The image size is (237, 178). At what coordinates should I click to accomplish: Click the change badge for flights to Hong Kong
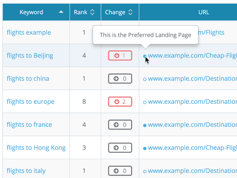click(x=120, y=148)
